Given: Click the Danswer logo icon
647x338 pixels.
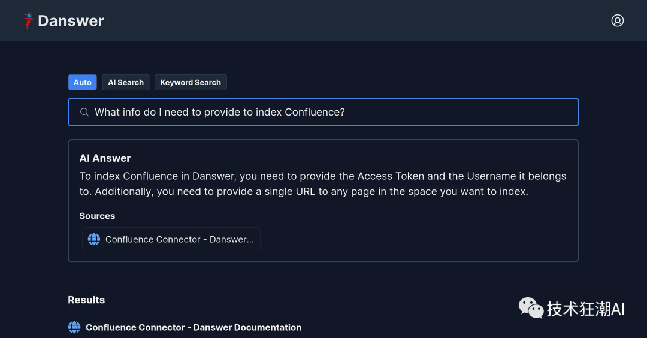Looking at the screenshot, I should pos(28,20).
